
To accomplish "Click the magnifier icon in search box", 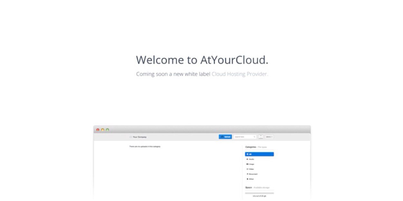I will pyautogui.click(x=254, y=137).
